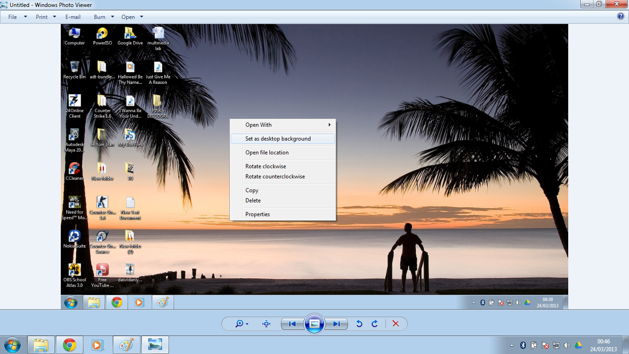Screen dimensions: 629x354
Task: Click the Nokia Suite icon in the picture
Action: pyautogui.click(x=74, y=239)
